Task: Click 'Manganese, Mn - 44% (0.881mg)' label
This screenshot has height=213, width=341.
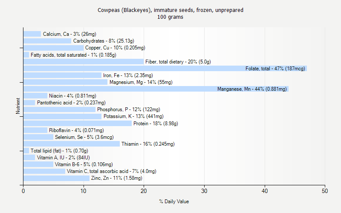Action: pos(252,89)
